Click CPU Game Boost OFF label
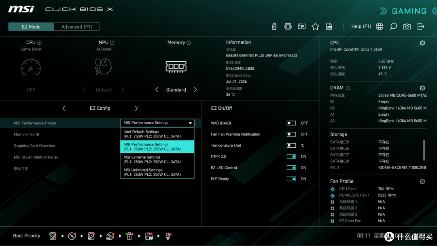This screenshot has height=246, width=437. [31, 90]
